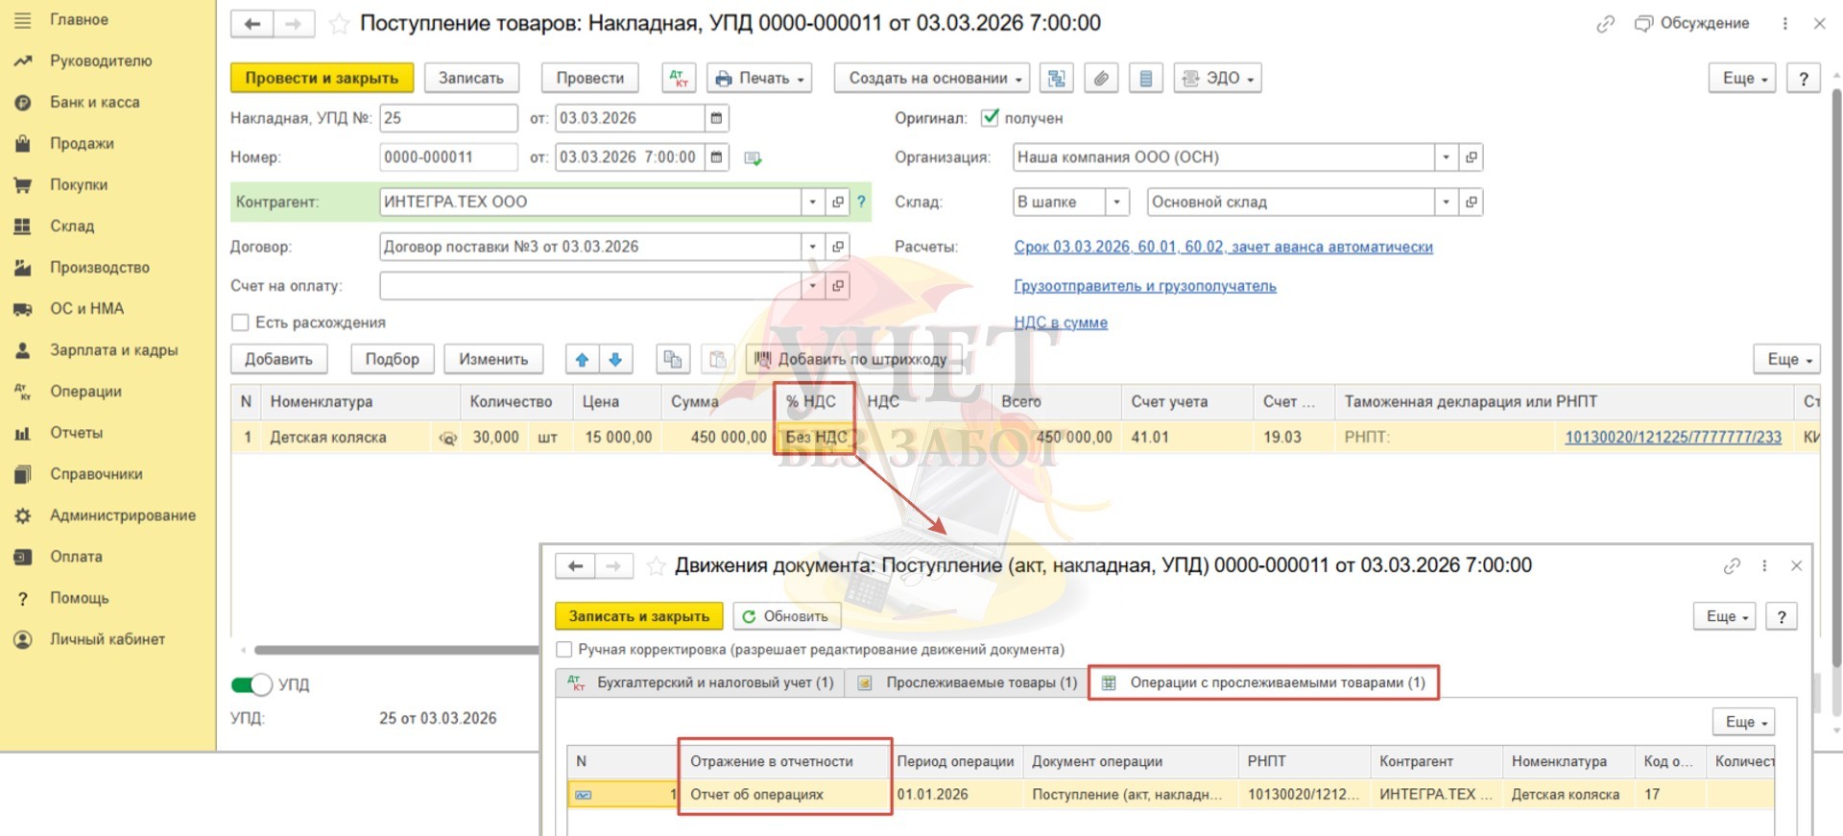Expand the Контрагент dropdown list
Image resolution: width=1843 pixels, height=836 pixels.
[812, 202]
